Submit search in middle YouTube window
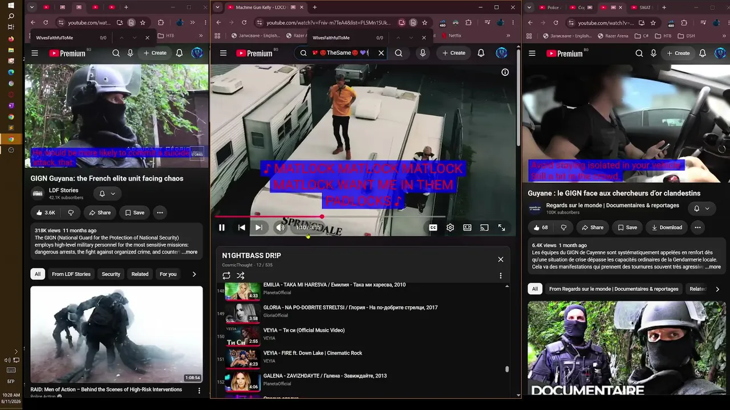This screenshot has height=410, width=730. [399, 53]
